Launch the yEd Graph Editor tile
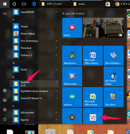Screen dimensions: 130x134 point(113,76)
